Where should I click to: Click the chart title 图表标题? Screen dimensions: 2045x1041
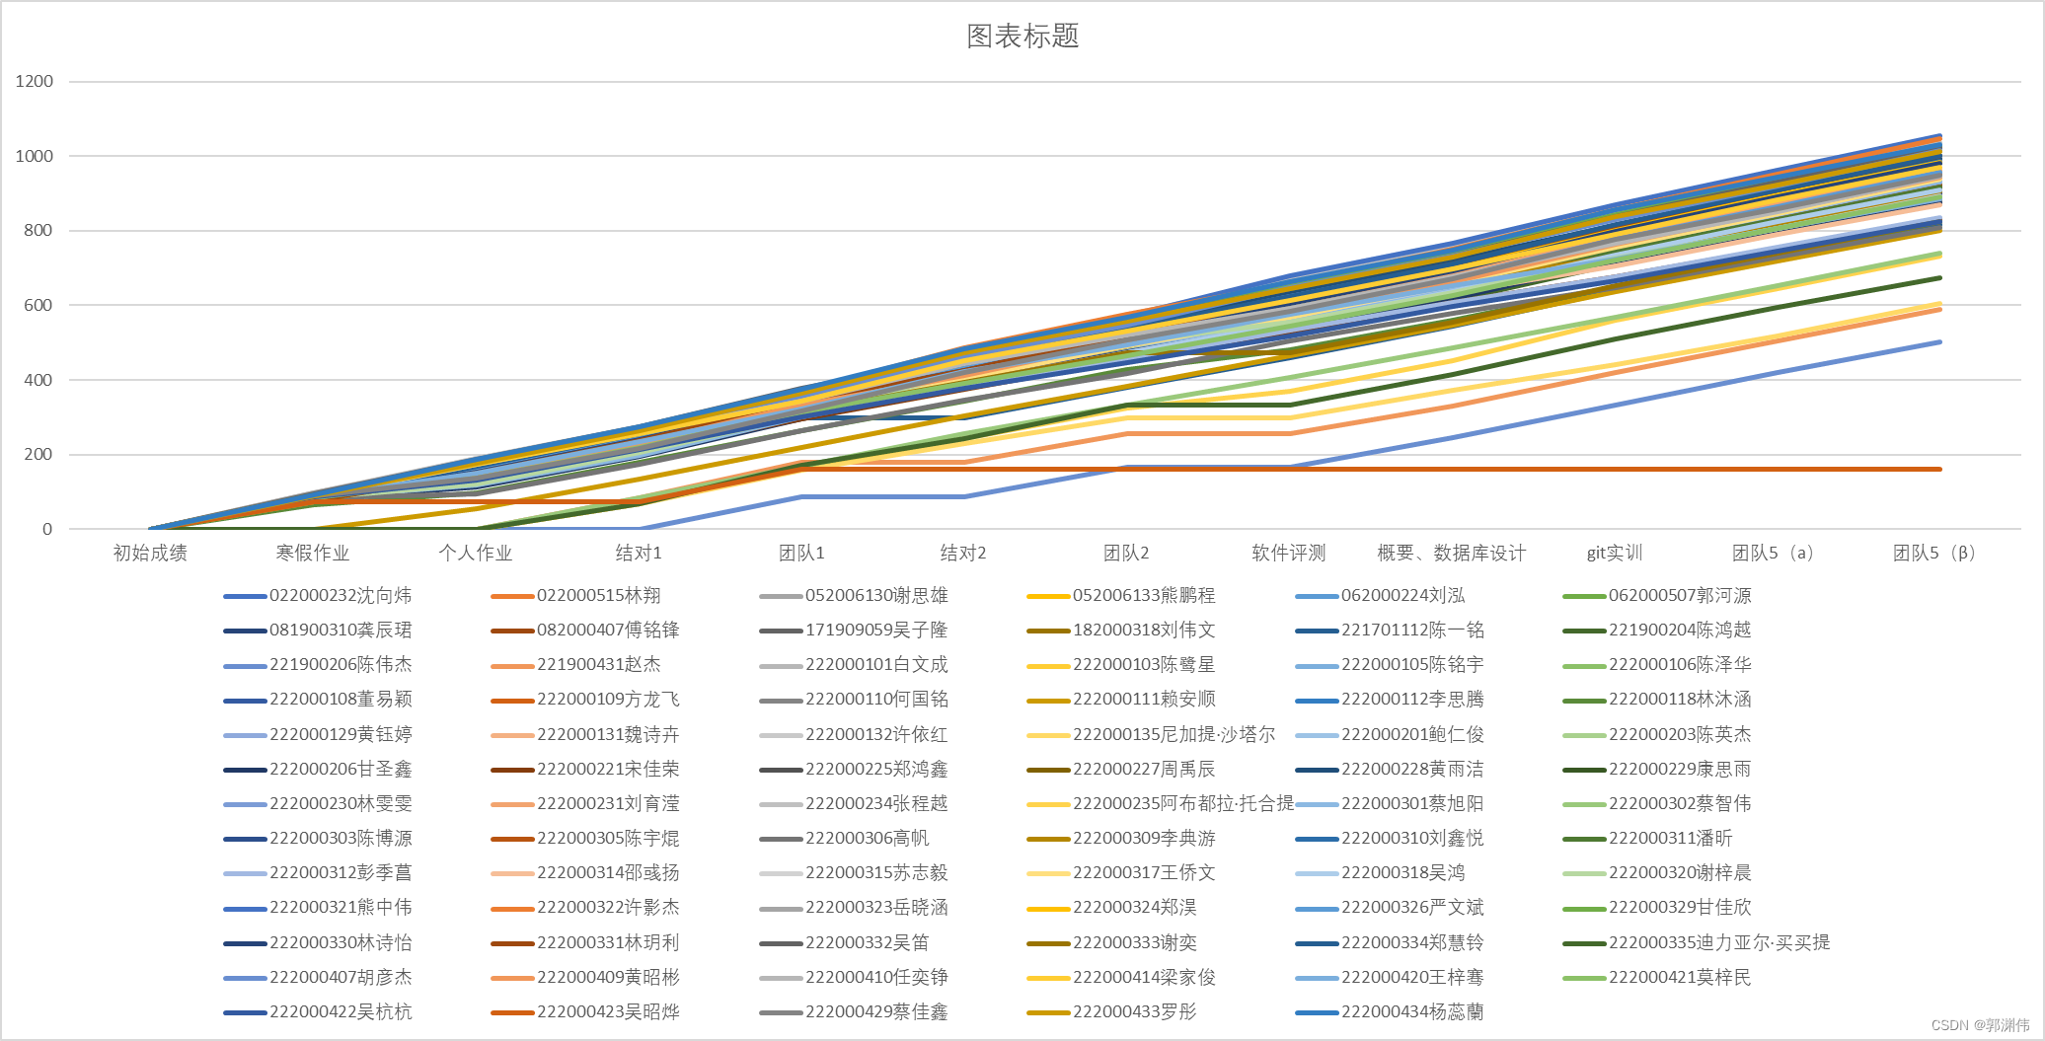(1022, 37)
